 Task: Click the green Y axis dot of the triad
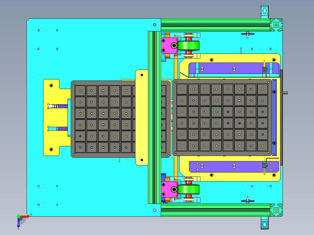(18, 216)
